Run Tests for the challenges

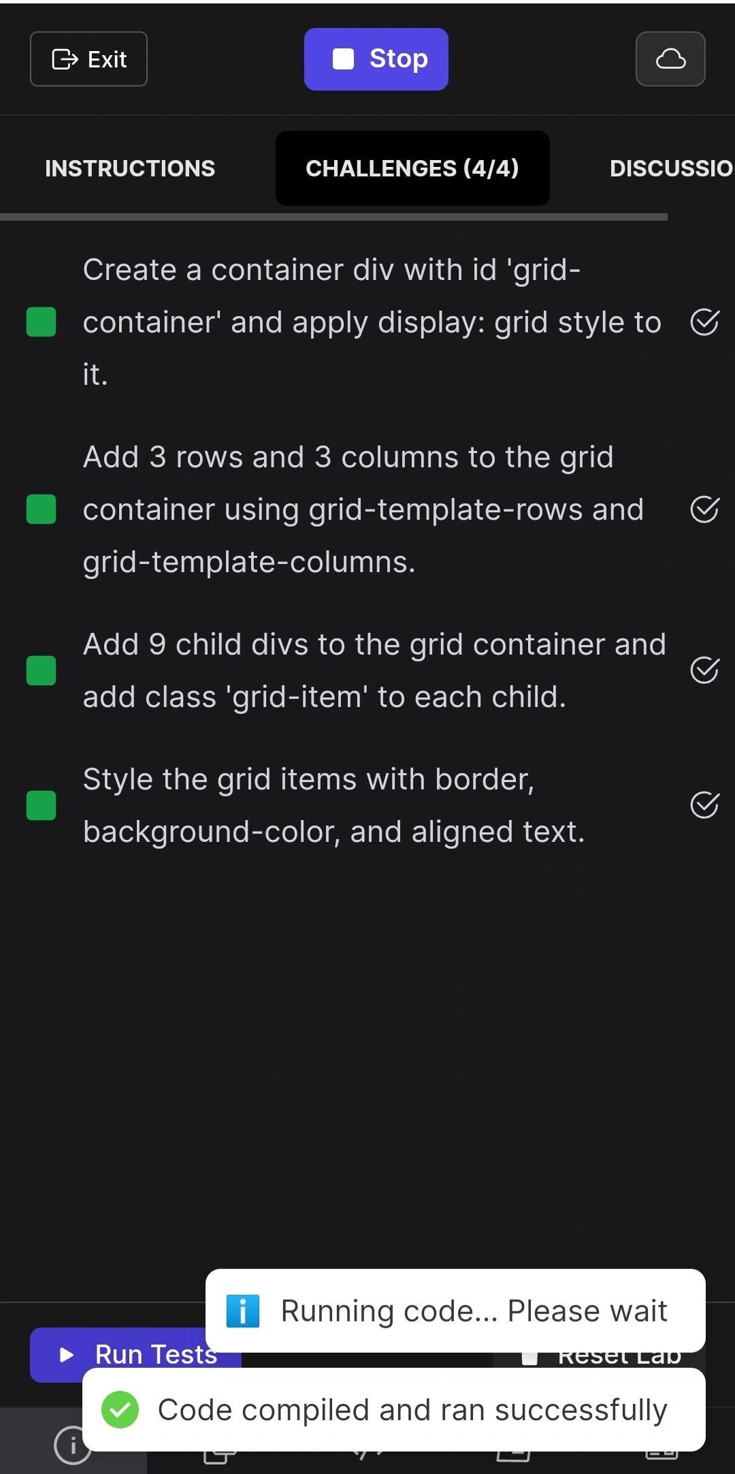point(135,1355)
